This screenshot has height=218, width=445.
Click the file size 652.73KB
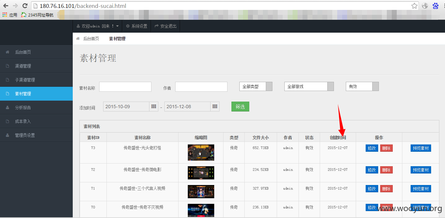(261, 148)
